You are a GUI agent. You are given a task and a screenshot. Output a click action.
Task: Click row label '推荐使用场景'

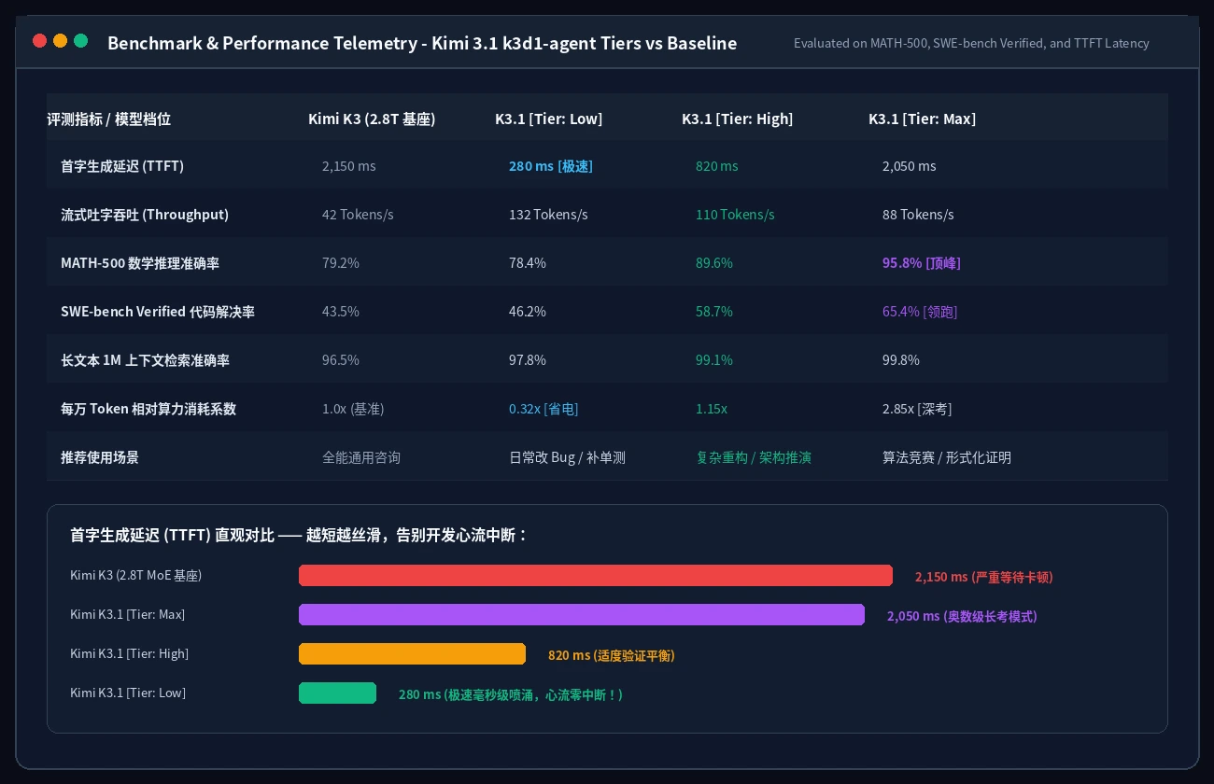100,457
